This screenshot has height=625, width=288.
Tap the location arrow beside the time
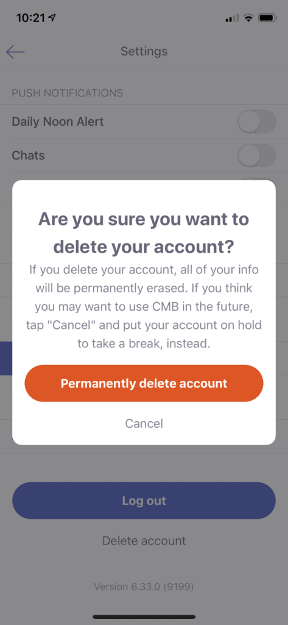click(x=52, y=18)
